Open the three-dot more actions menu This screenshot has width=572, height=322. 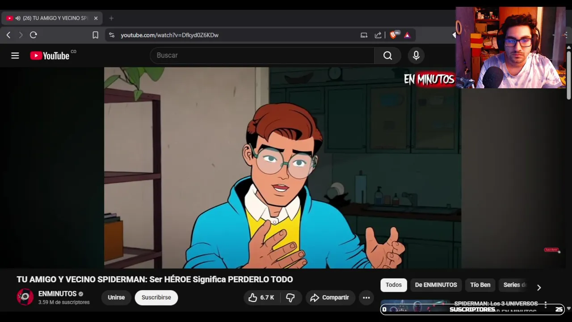[366, 297]
